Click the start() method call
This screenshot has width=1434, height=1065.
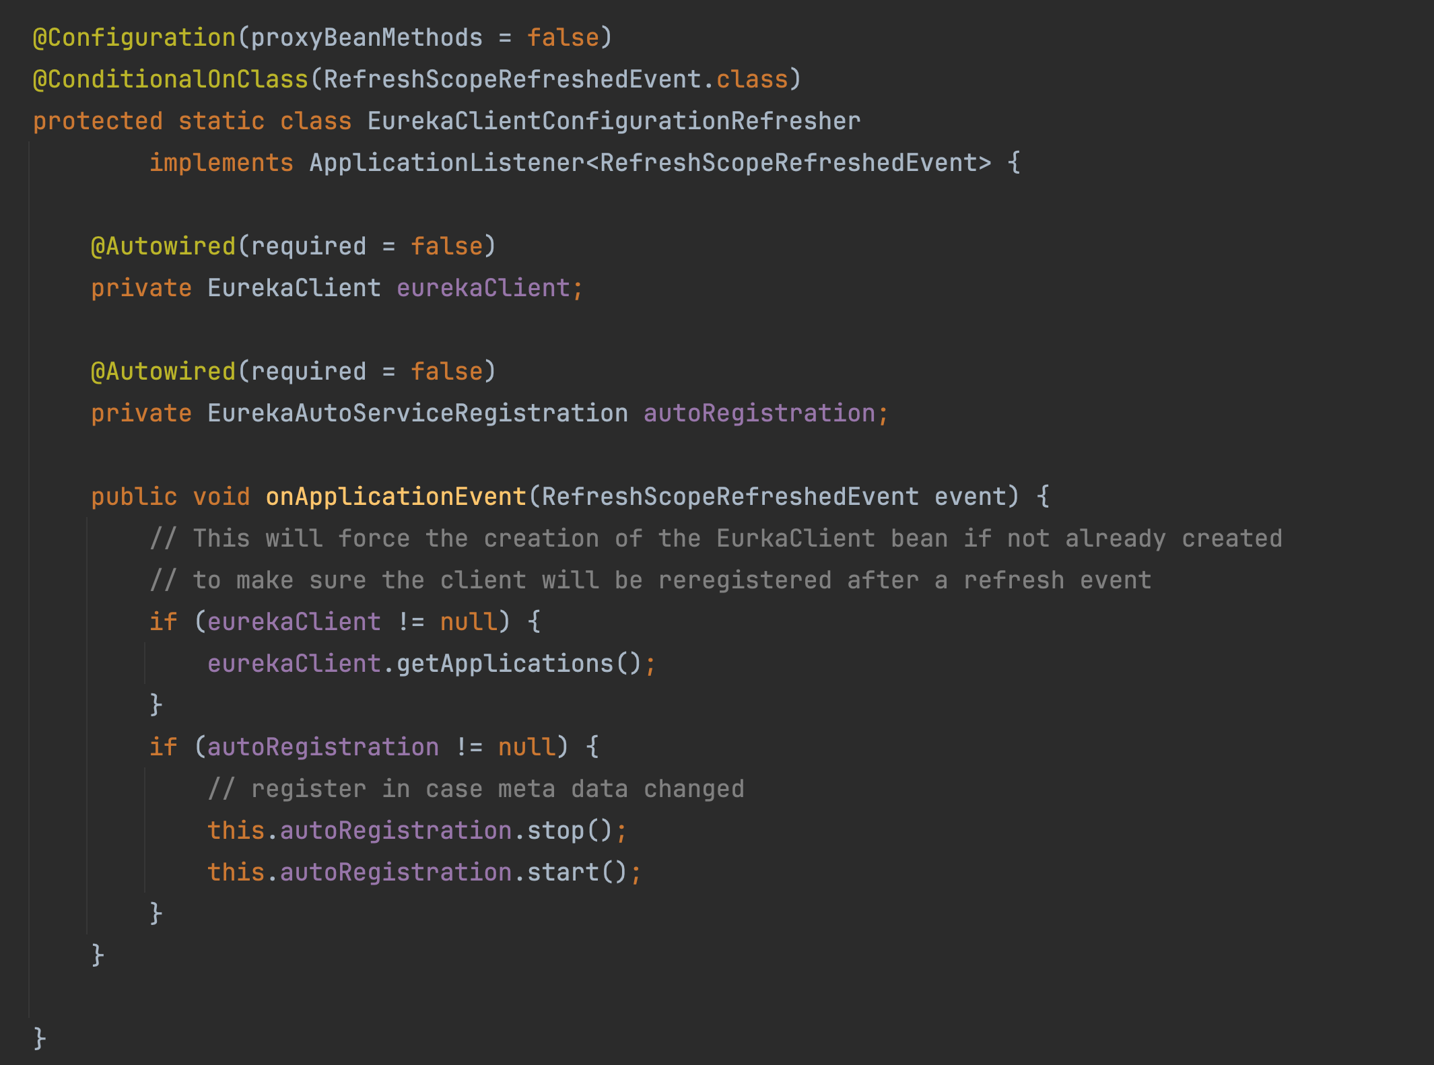tap(576, 872)
